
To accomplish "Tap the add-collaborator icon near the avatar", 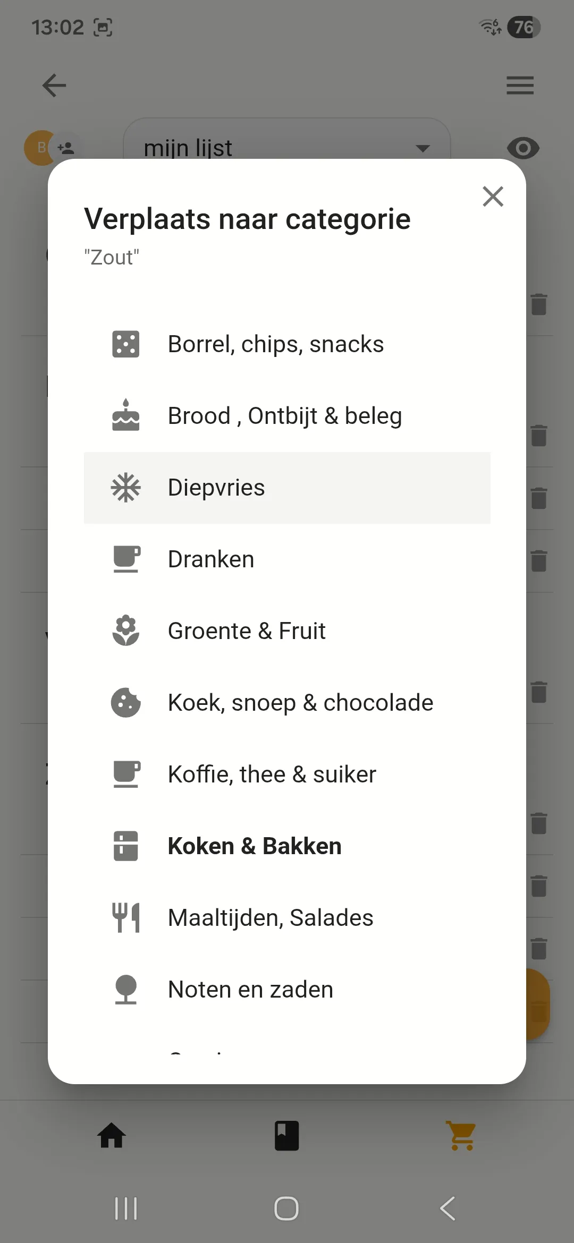I will coord(65,146).
